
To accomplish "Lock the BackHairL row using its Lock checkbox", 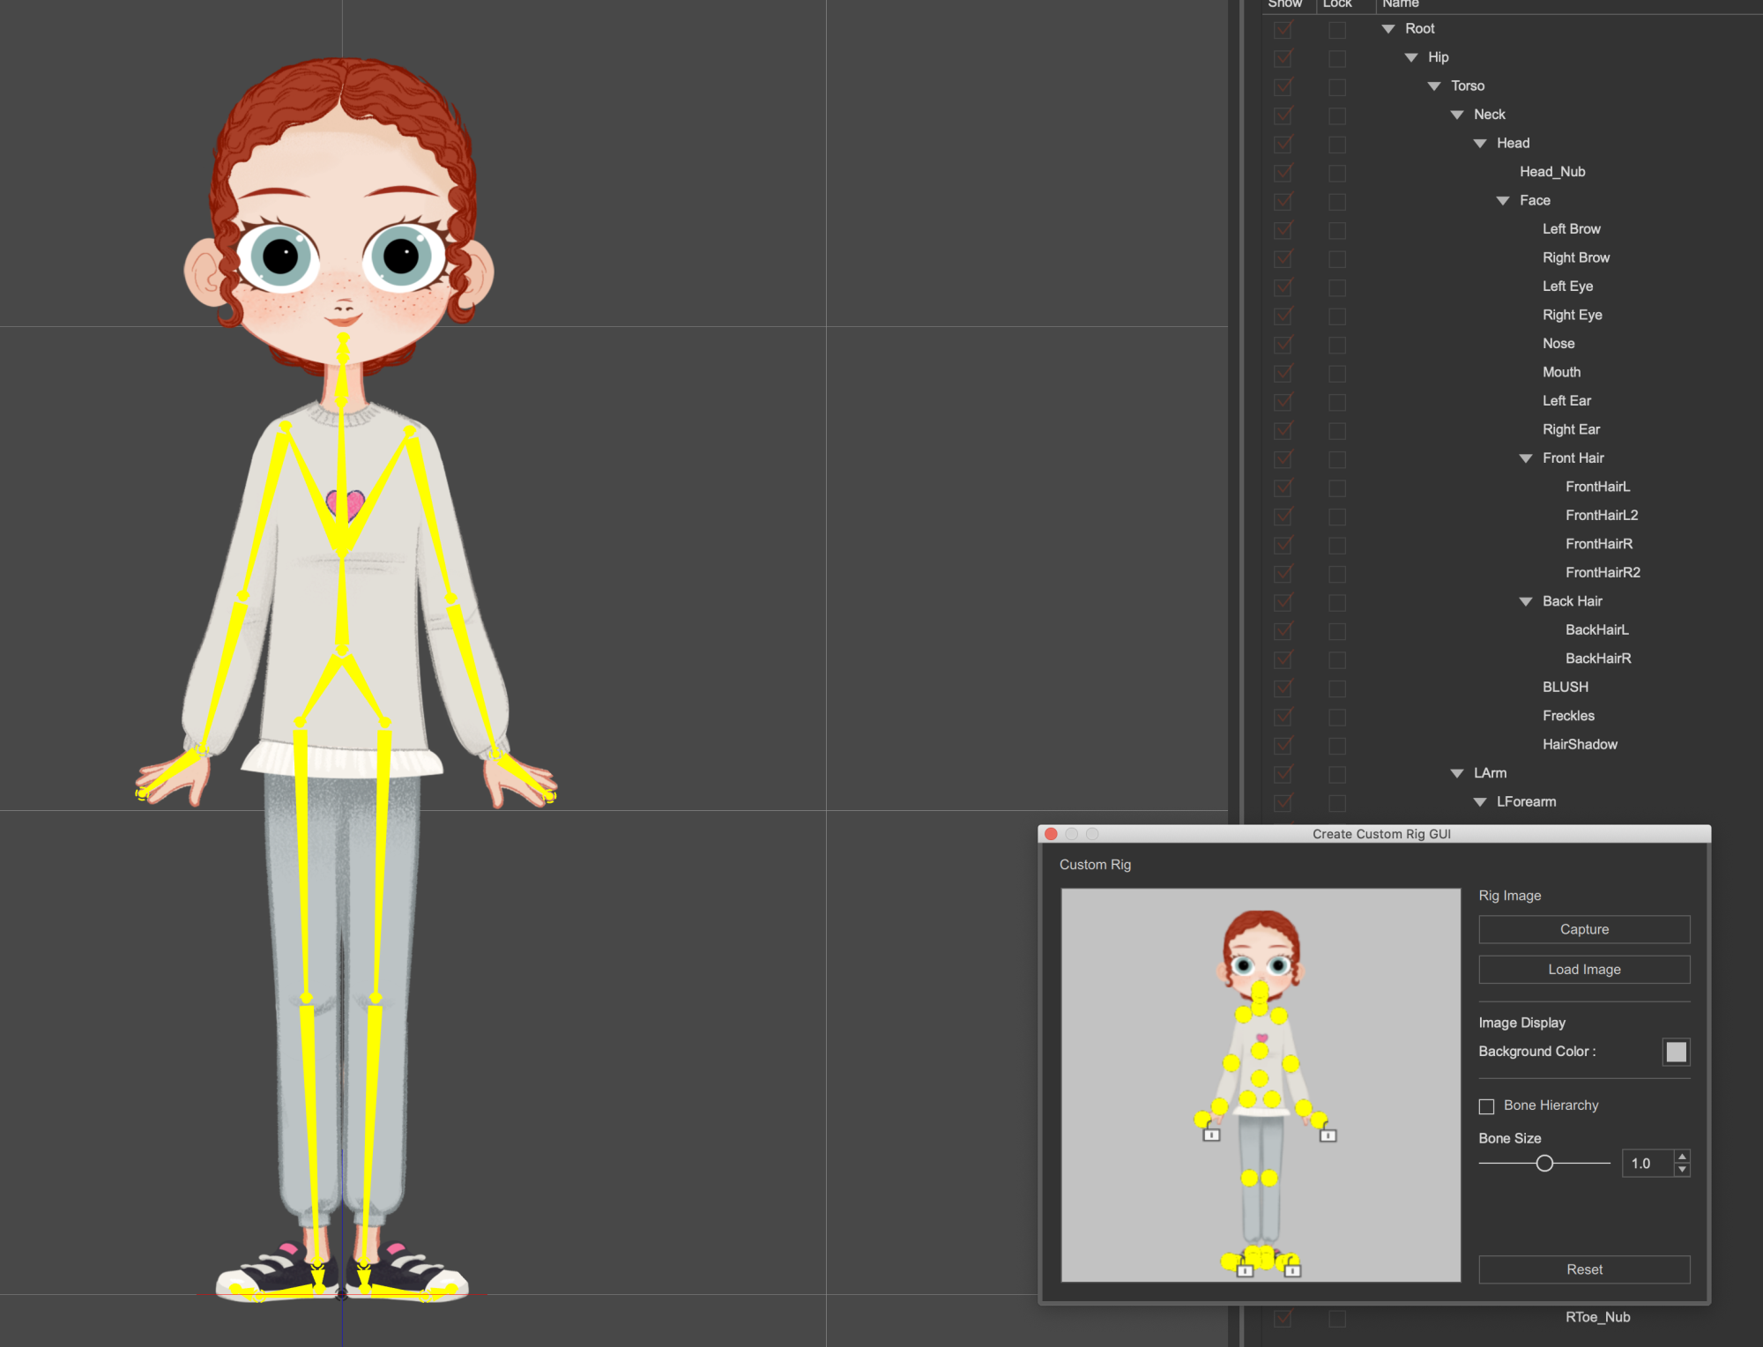I will click(x=1337, y=631).
